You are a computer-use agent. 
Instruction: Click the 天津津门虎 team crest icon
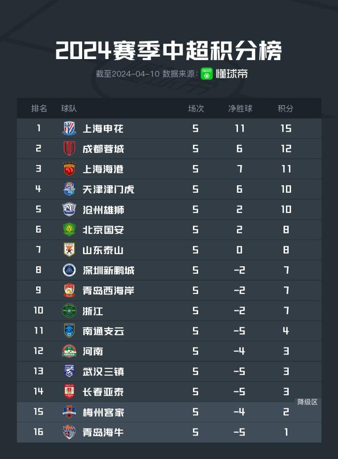[x=69, y=189]
